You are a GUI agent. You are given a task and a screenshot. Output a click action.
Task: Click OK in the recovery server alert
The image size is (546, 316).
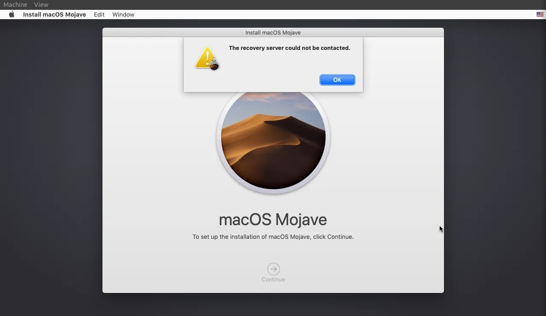click(337, 80)
